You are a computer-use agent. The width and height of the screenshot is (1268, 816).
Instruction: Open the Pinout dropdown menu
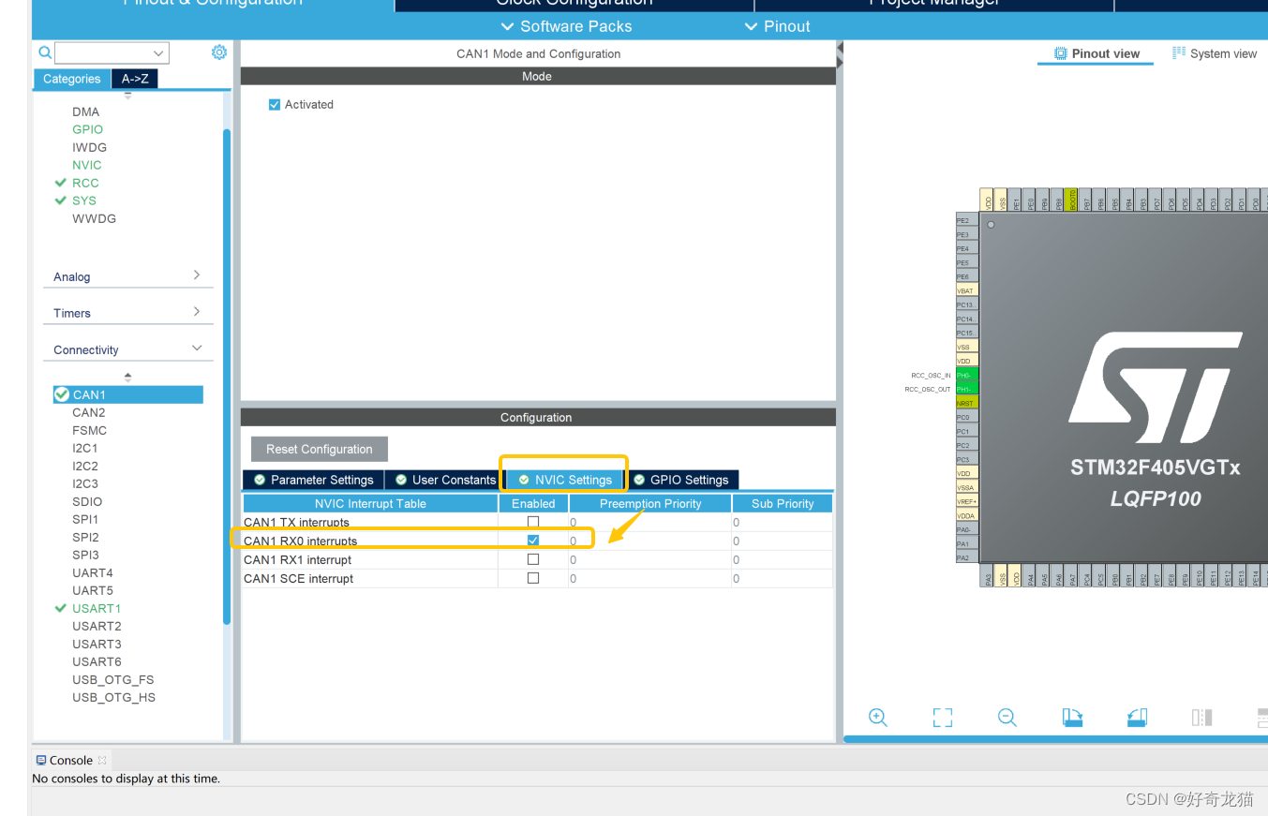(778, 26)
